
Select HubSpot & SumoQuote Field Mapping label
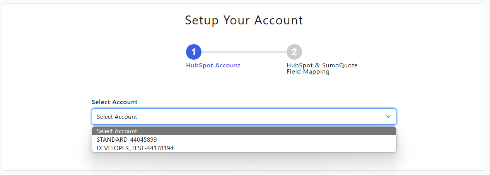[x=322, y=69]
